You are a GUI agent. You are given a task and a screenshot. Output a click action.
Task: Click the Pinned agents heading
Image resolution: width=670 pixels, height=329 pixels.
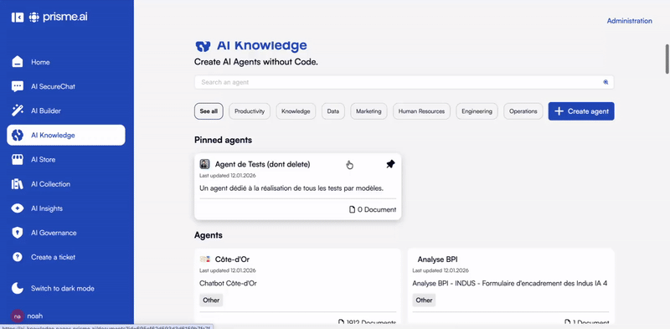click(223, 140)
